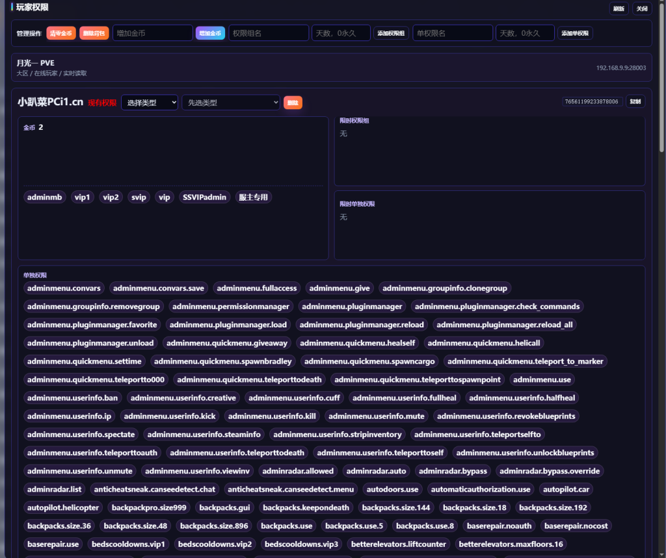This screenshot has width=666, height=558.
Task: Open the 先选类型 dropdown
Action: tap(231, 103)
